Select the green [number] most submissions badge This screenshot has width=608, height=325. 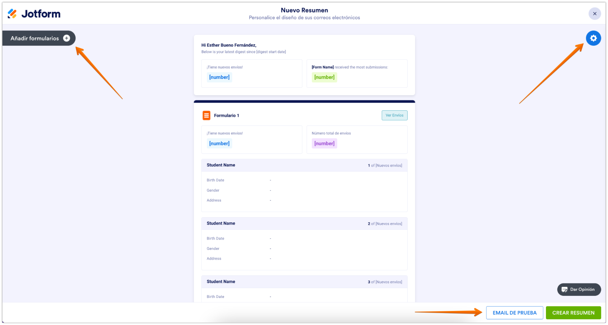(x=324, y=77)
